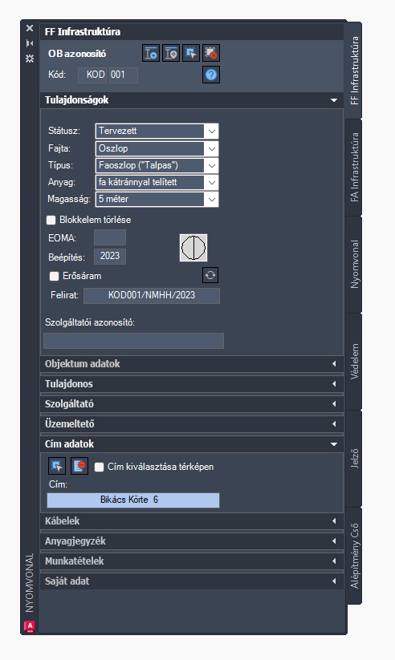Screen dimensions: 395x660
Task: Expand the Objektum adatok section
Action: [192, 363]
